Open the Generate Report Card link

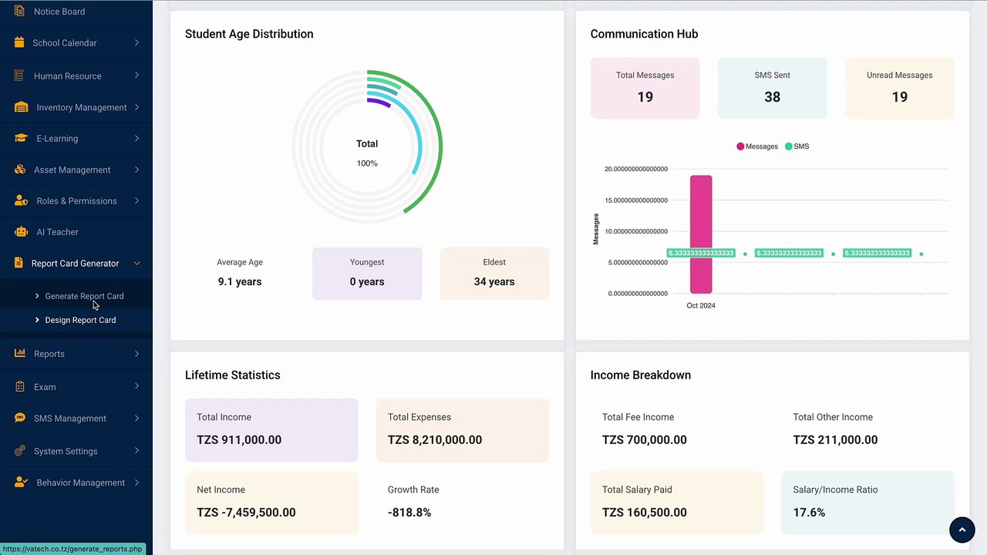pos(84,296)
